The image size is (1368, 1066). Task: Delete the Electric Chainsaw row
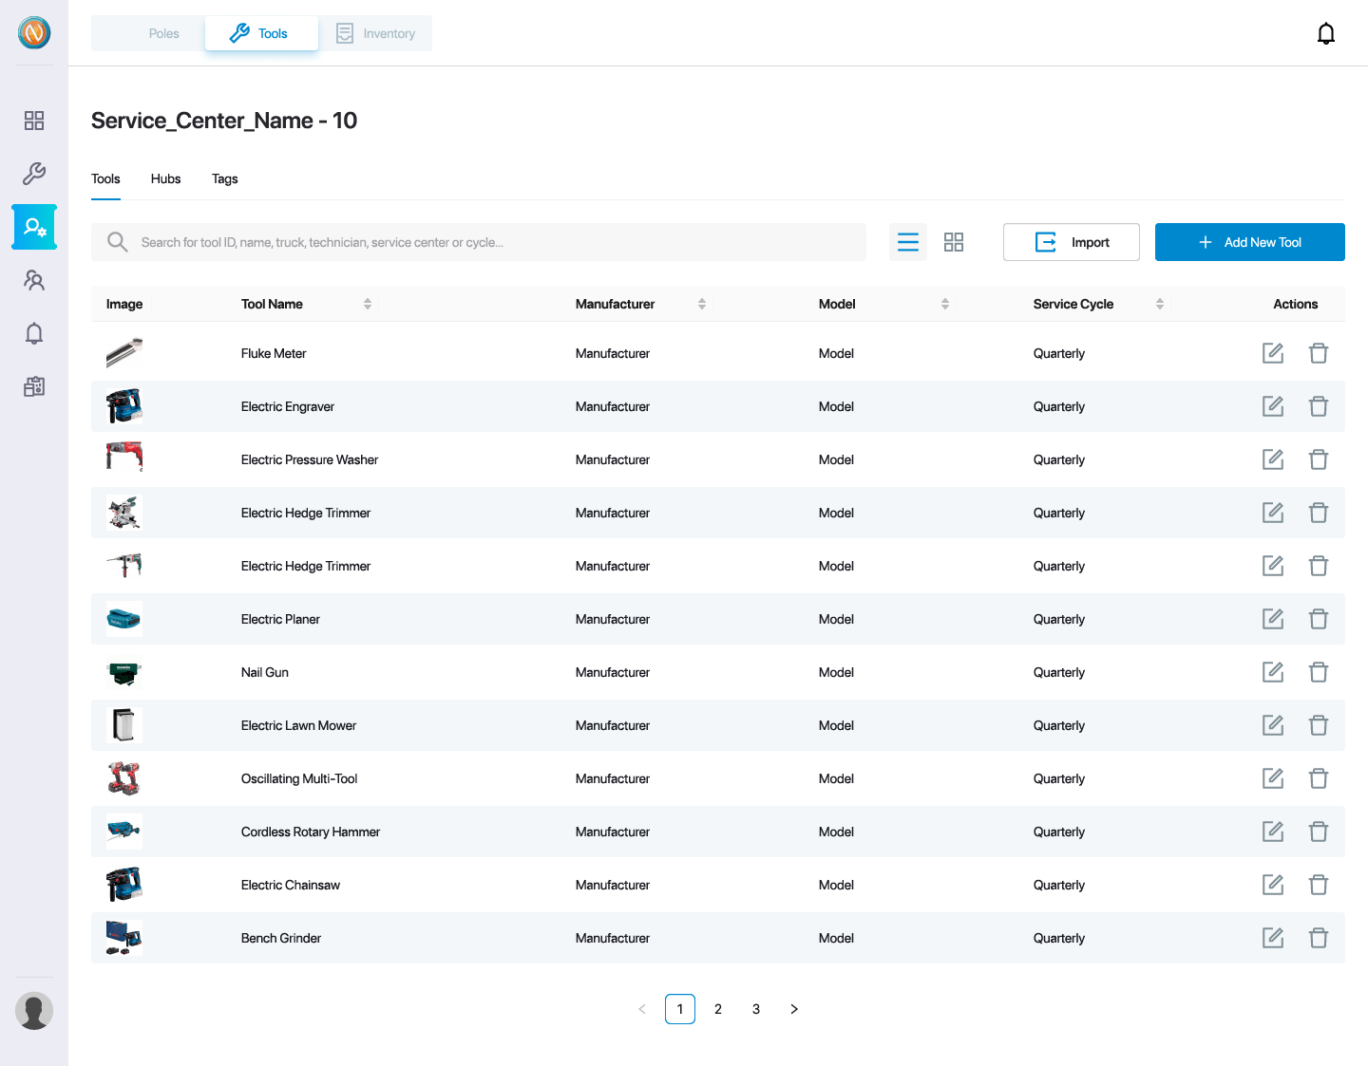pos(1319,885)
